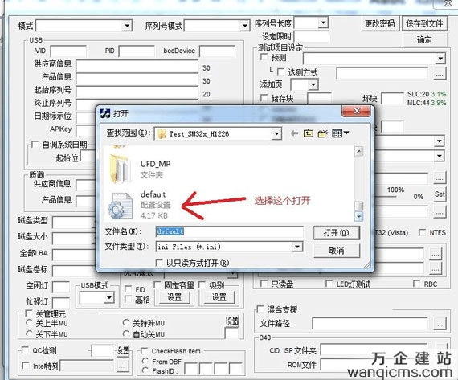The height and width of the screenshot is (380, 458).
Task: Open the 文件类型 ini Files dropdown
Action: [x=297, y=247]
